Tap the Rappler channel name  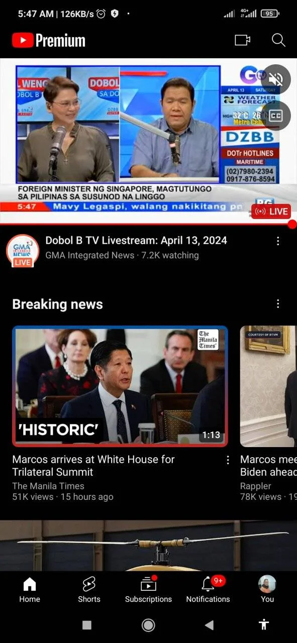pos(256,486)
